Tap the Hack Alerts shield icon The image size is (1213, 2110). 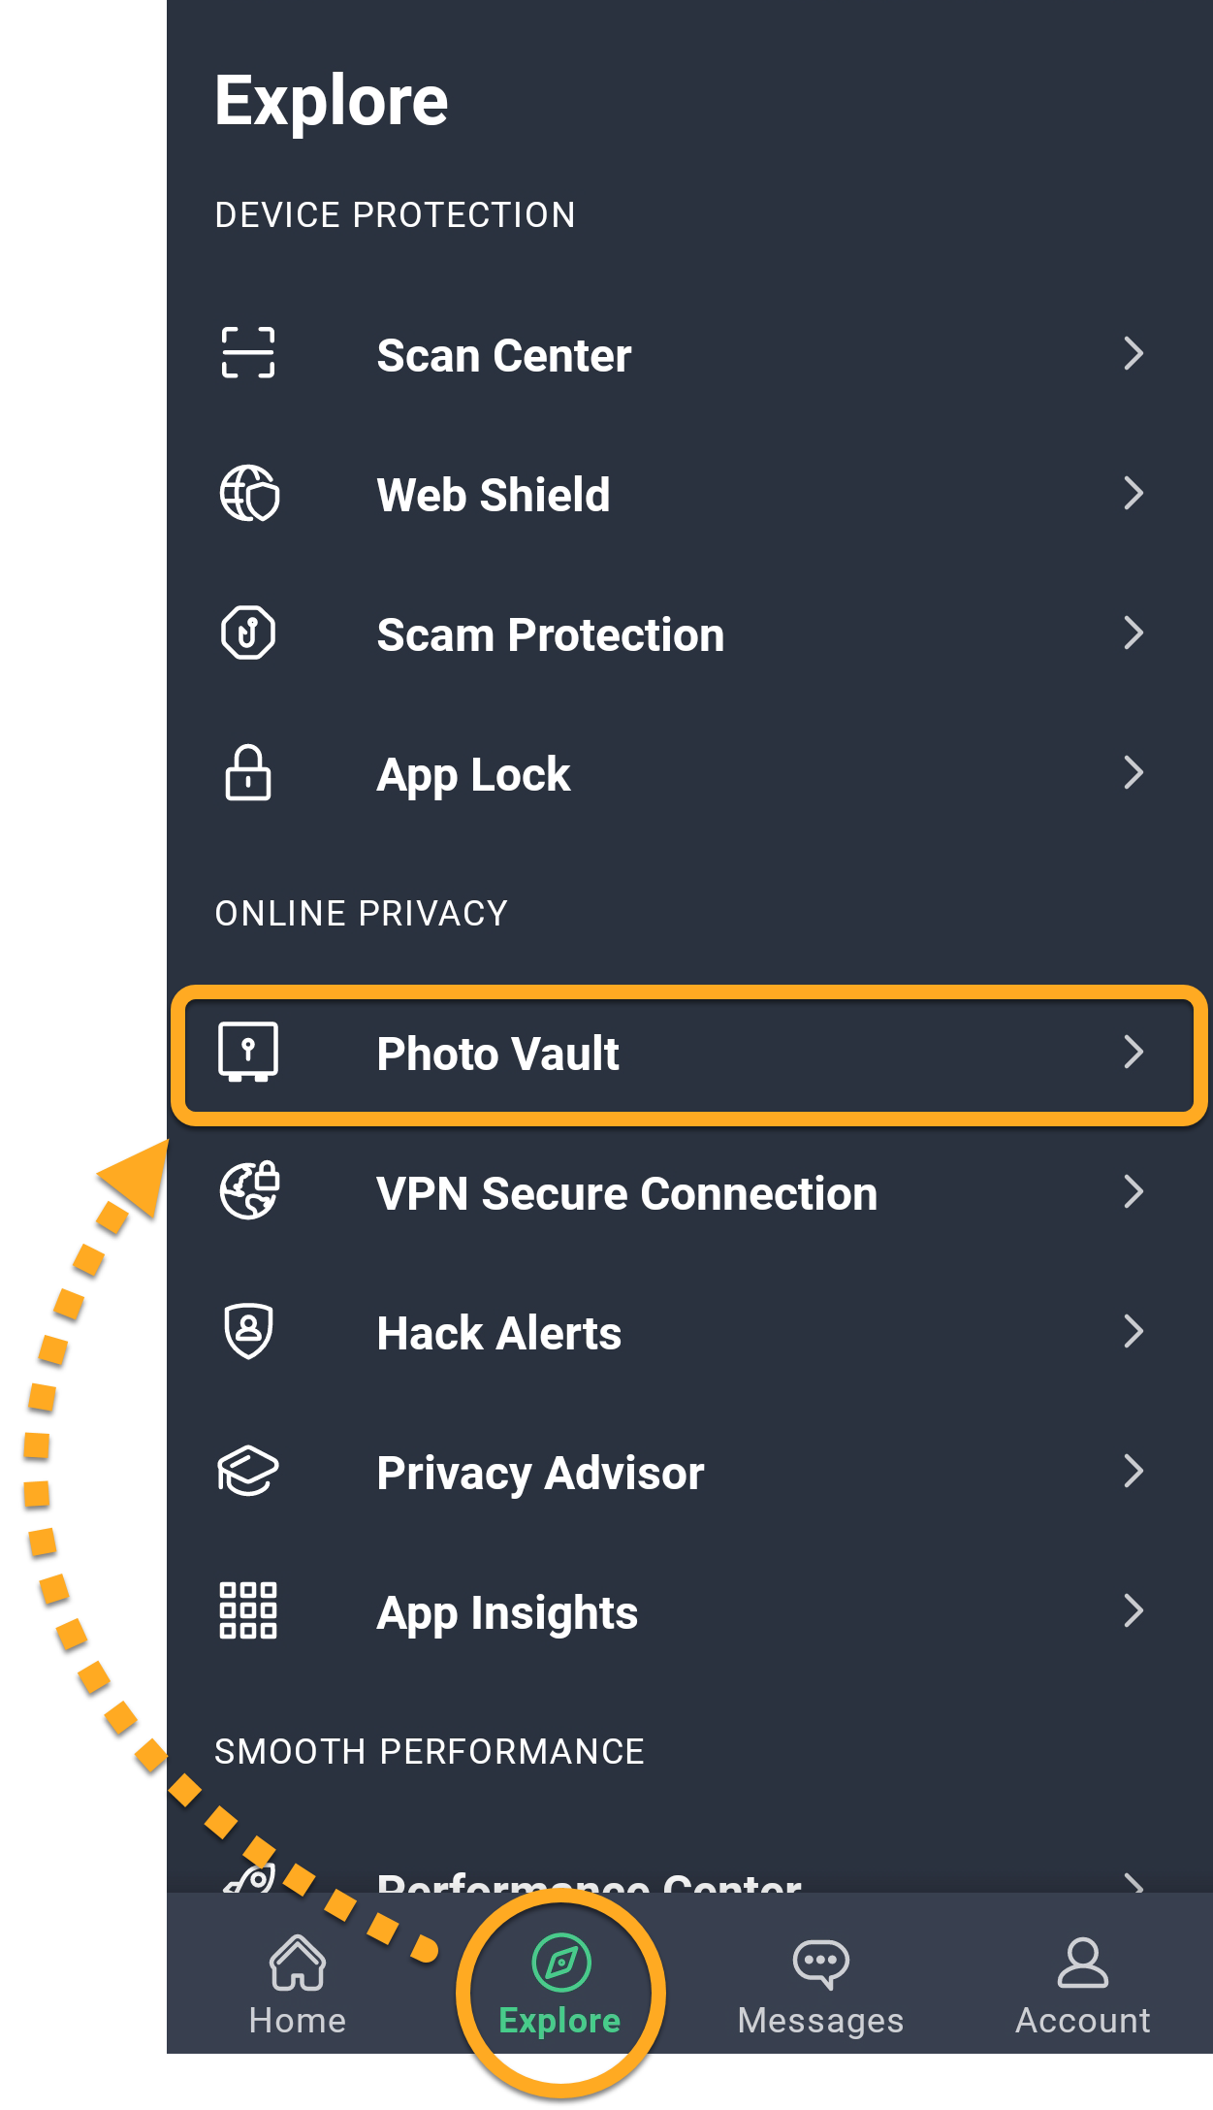pyautogui.click(x=248, y=1331)
